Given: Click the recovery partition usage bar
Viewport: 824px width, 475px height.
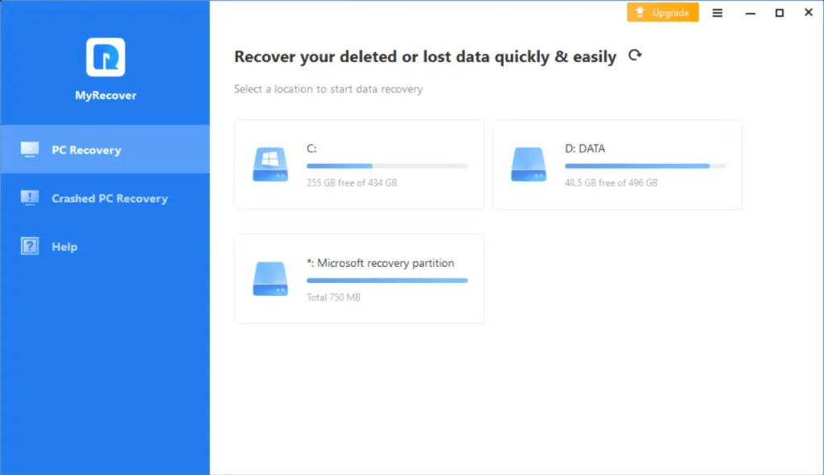Looking at the screenshot, I should click(387, 280).
